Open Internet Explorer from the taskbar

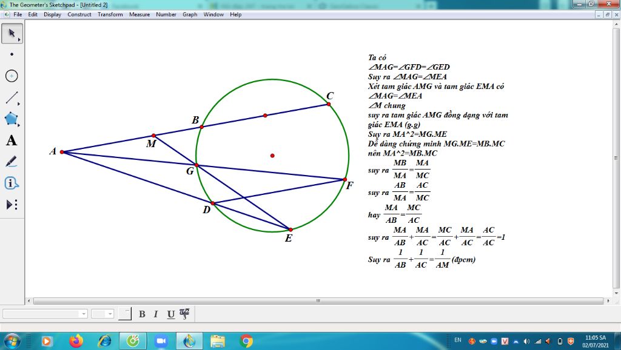(104, 341)
